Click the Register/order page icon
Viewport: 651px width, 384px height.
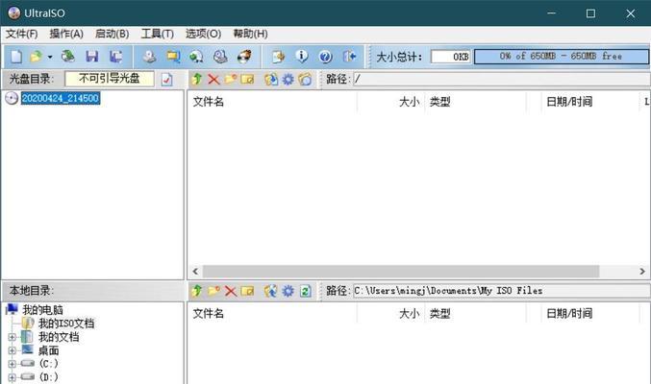[278, 57]
